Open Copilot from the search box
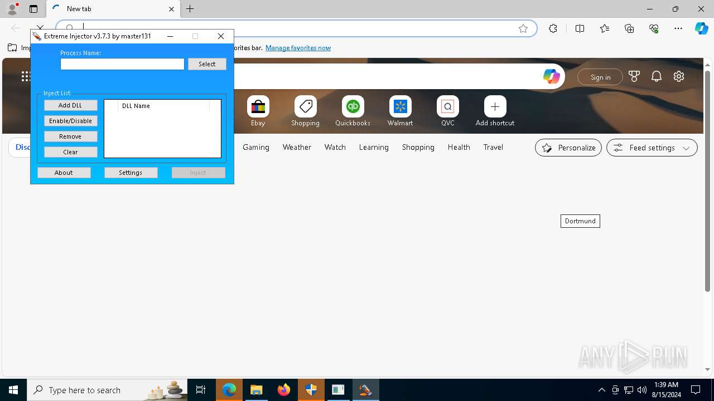714x401 pixels. [551, 77]
